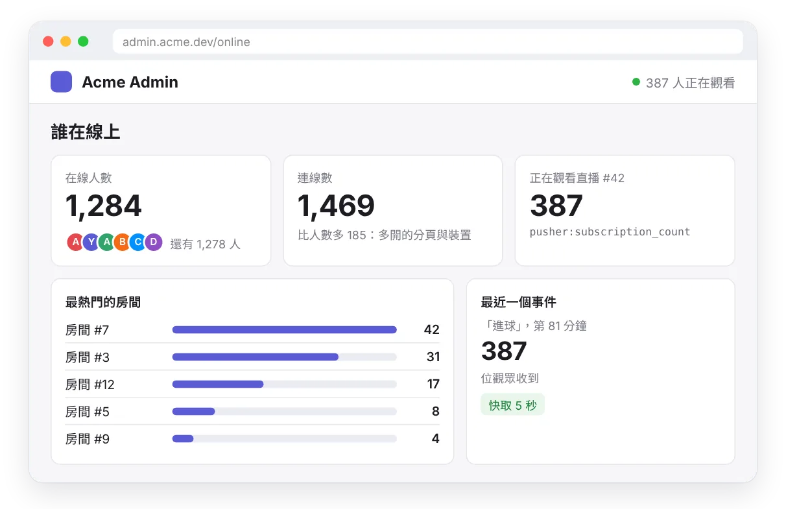Click the Acme Admin purple logo square
The image size is (786, 509).
(x=61, y=82)
